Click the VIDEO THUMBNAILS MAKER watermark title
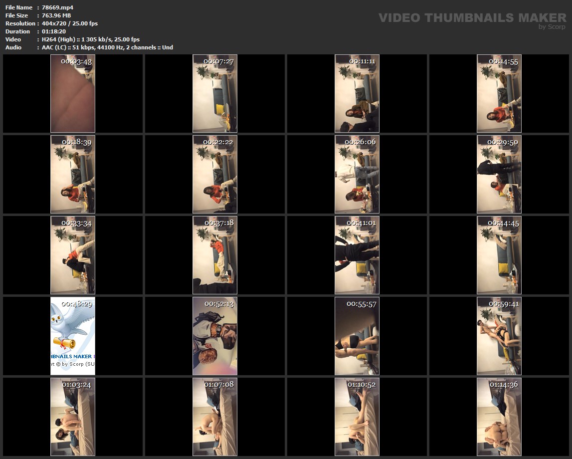The width and height of the screenshot is (572, 459). click(472, 17)
